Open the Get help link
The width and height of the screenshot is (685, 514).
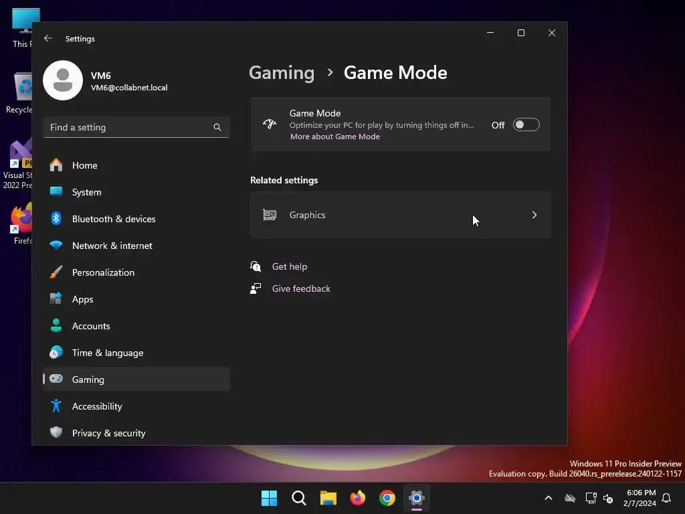[290, 266]
